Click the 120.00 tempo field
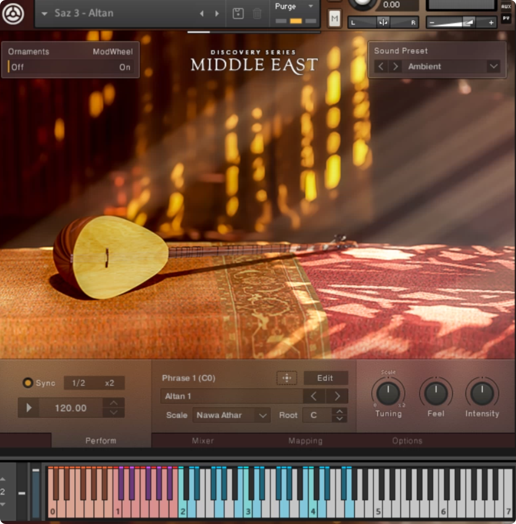 pos(71,408)
